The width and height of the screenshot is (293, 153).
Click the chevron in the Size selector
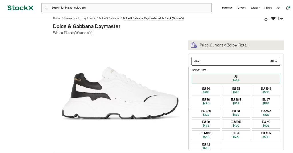[276, 61]
